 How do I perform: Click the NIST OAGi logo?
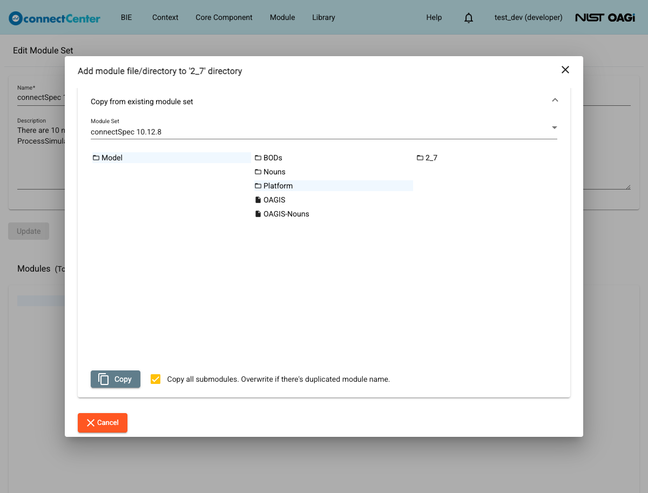[605, 18]
